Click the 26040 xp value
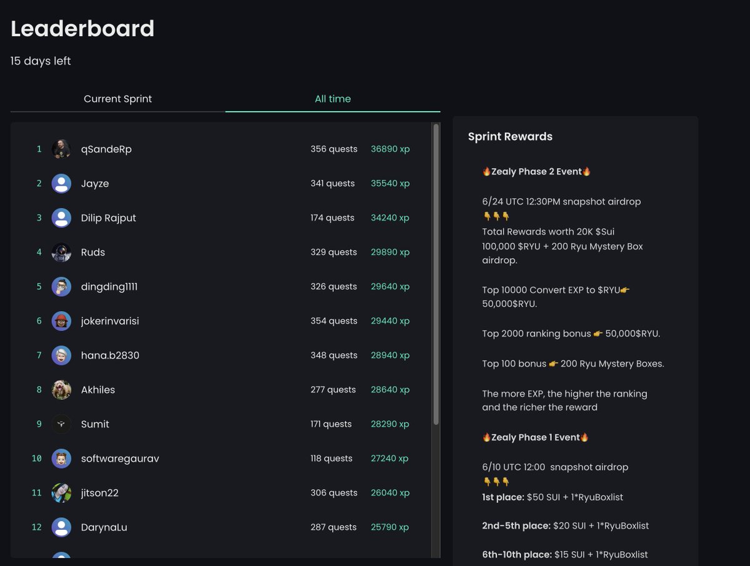 pos(390,493)
